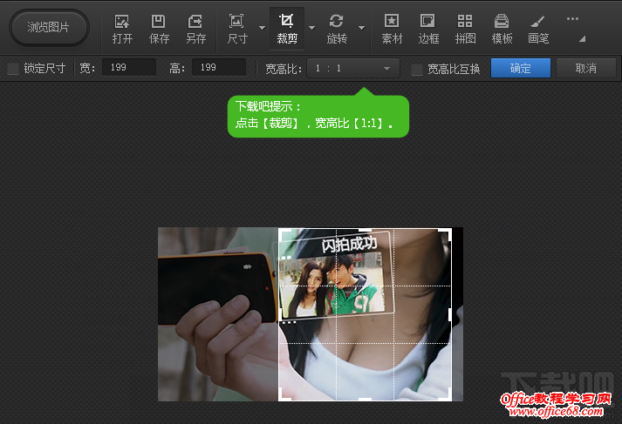Expand the dropdown arrow beside 裁剪
This screenshot has width=622, height=424.
[311, 28]
